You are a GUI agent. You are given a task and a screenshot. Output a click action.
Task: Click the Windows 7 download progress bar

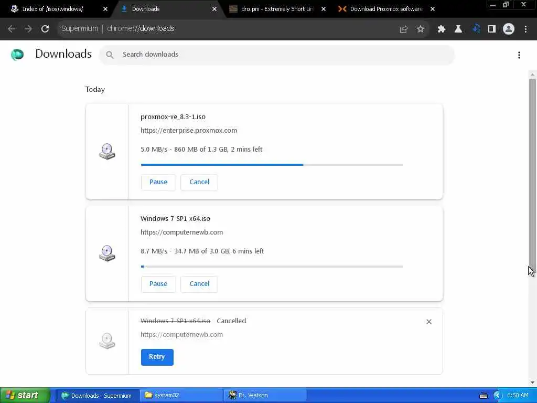point(272,267)
